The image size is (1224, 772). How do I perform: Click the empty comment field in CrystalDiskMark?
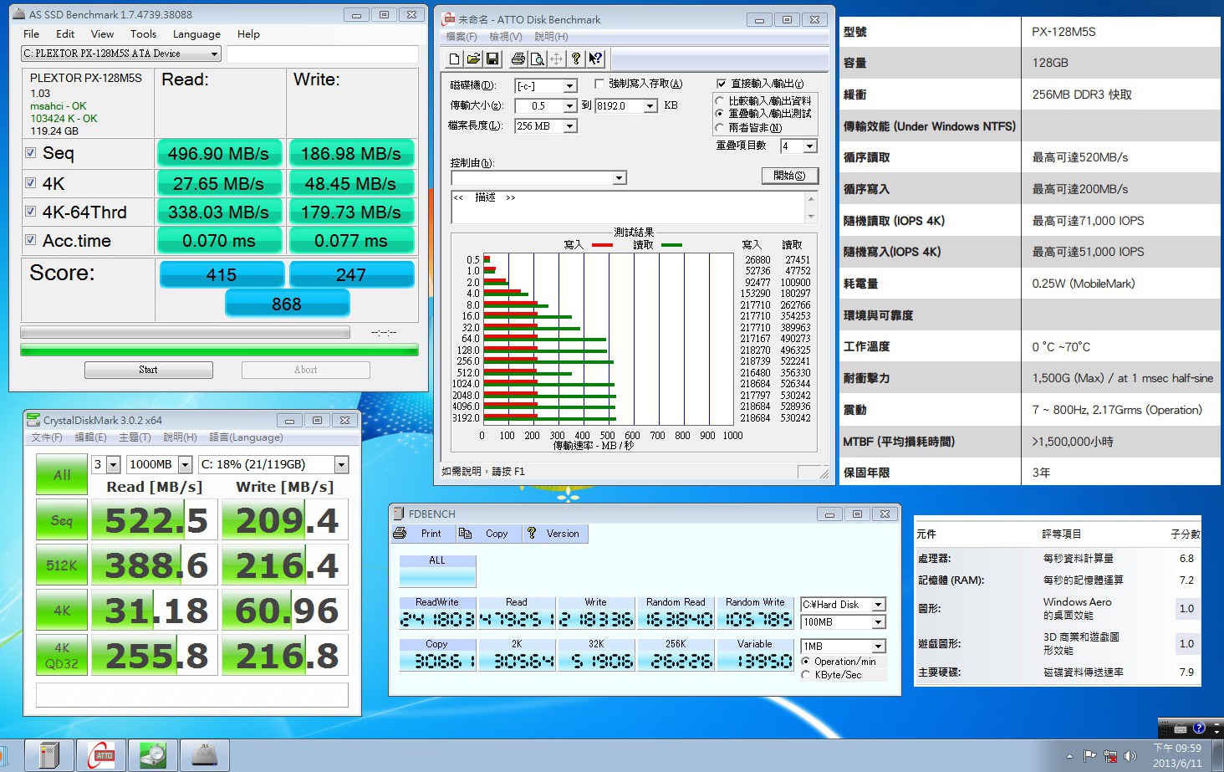(192, 695)
